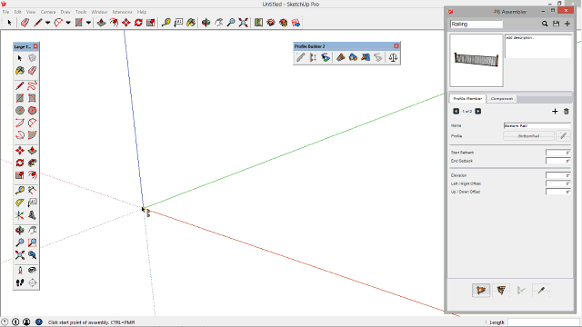Viewport: 582px width, 327px height.
Task: Click the Rotate tool in left palette
Action: coord(20,163)
